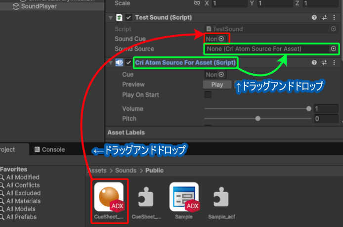Switch to the Console tab
The width and height of the screenshot is (343, 227).
(x=49, y=149)
